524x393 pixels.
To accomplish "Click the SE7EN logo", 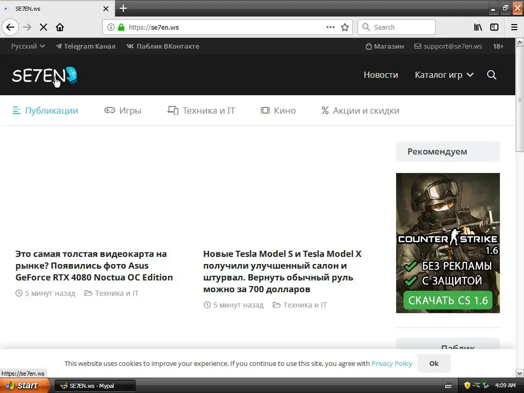I will [x=45, y=75].
